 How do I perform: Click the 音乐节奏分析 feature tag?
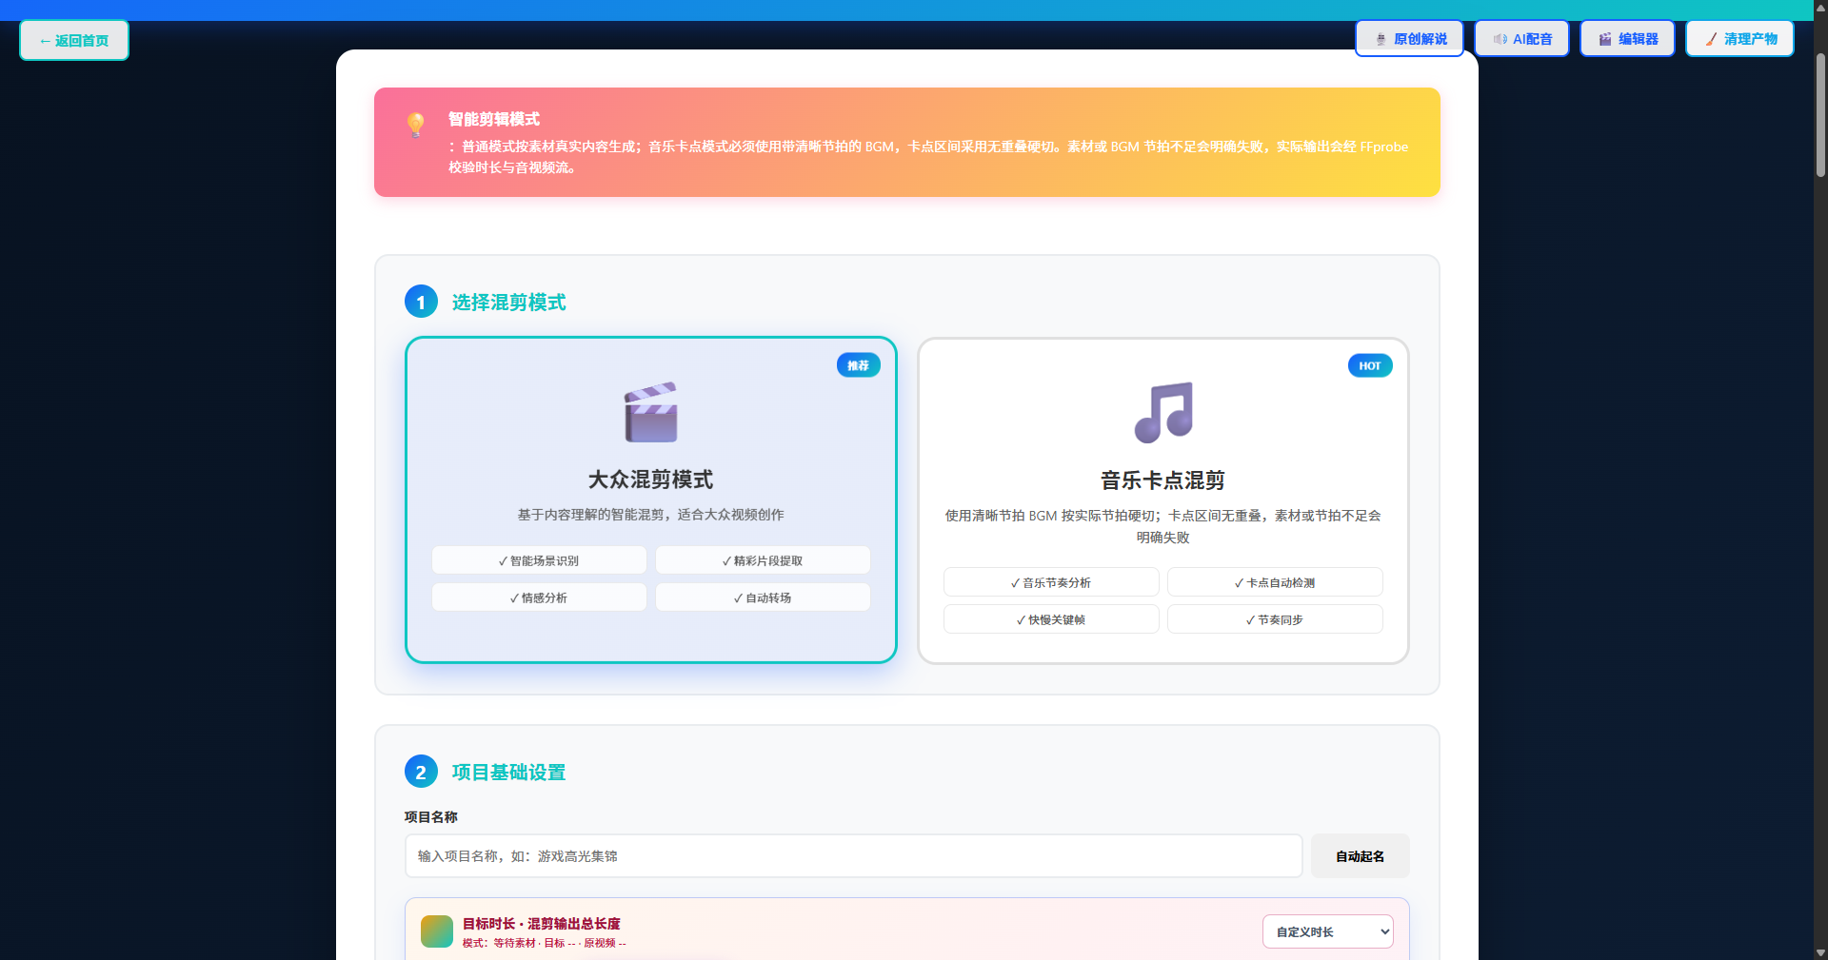[x=1051, y=582]
